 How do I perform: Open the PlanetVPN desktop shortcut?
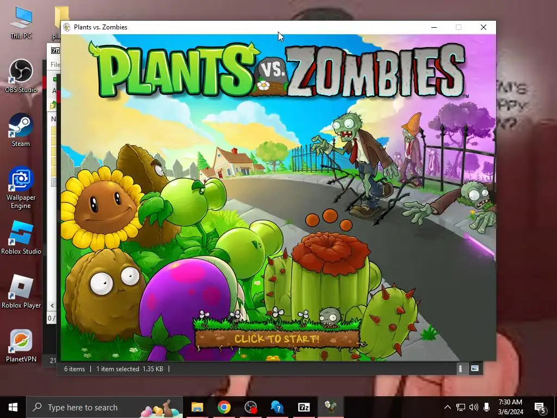(21, 346)
